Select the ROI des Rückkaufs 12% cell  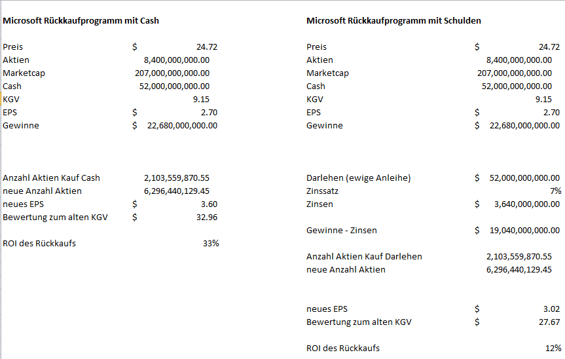[x=553, y=348]
